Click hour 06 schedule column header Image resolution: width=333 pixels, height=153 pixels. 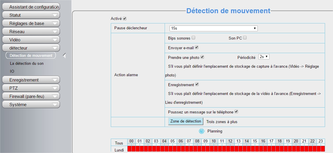click(181, 141)
